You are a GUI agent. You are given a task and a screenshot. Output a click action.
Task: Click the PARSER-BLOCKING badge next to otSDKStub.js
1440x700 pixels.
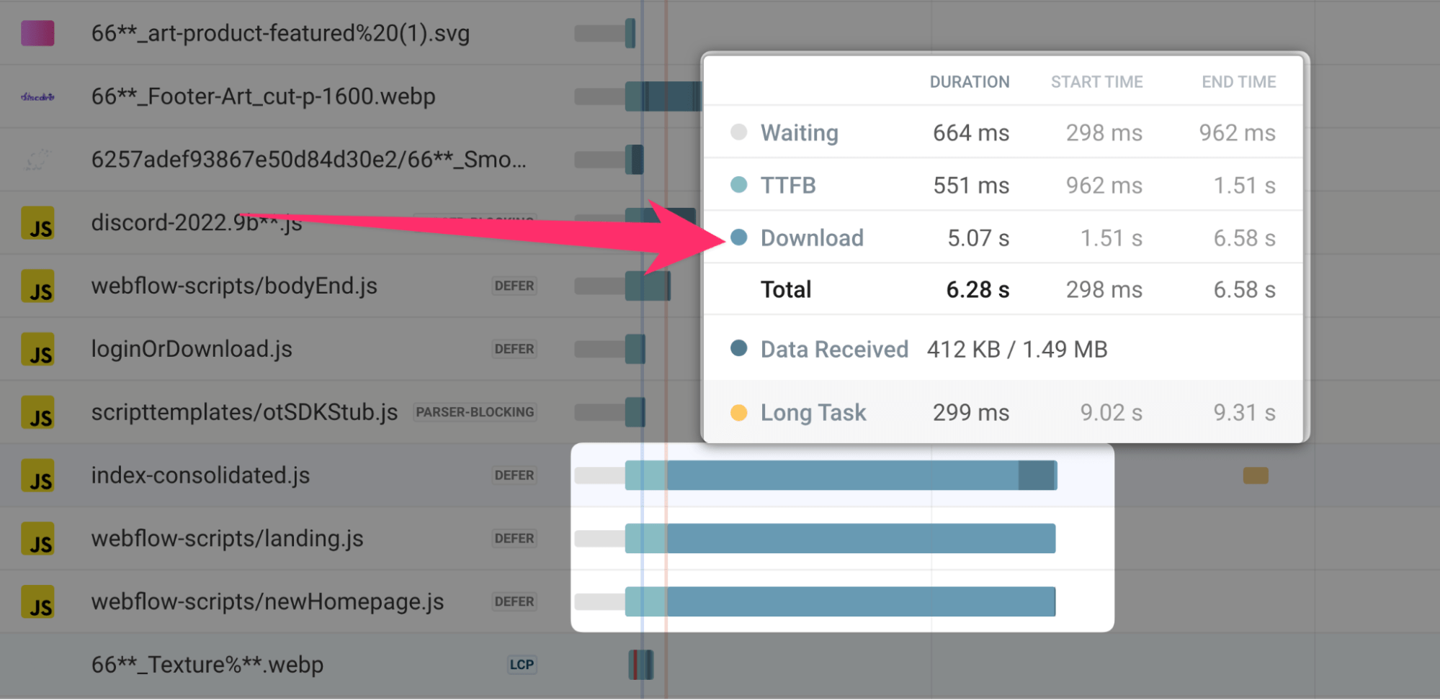coord(474,412)
